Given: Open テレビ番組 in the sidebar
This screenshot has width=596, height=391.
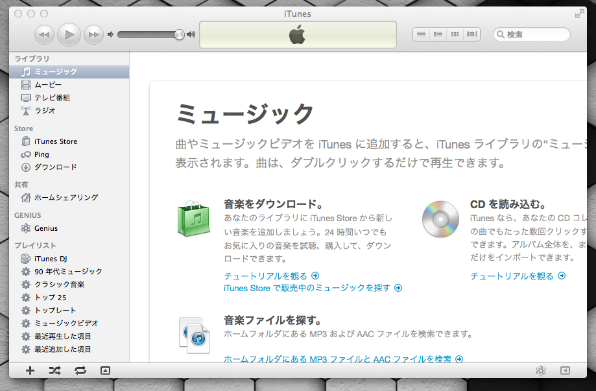Looking at the screenshot, I should coord(69,98).
